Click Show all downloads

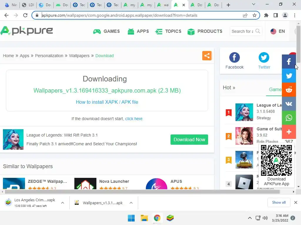pyautogui.click(x=279, y=202)
